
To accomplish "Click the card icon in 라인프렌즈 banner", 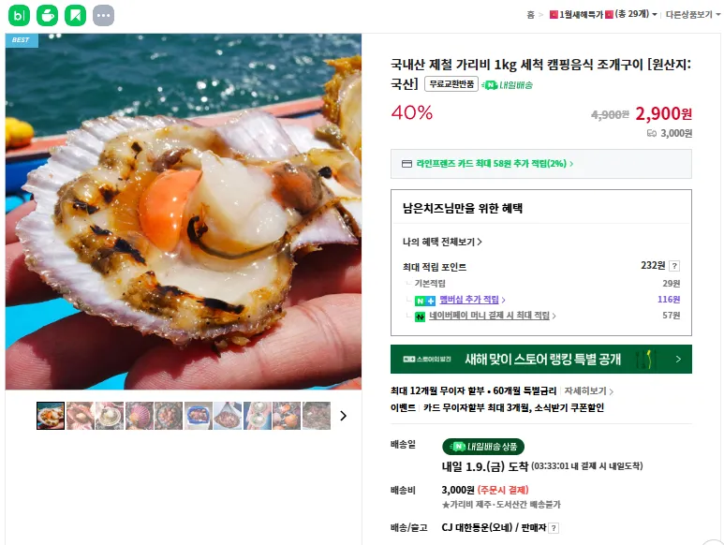I will (x=406, y=164).
